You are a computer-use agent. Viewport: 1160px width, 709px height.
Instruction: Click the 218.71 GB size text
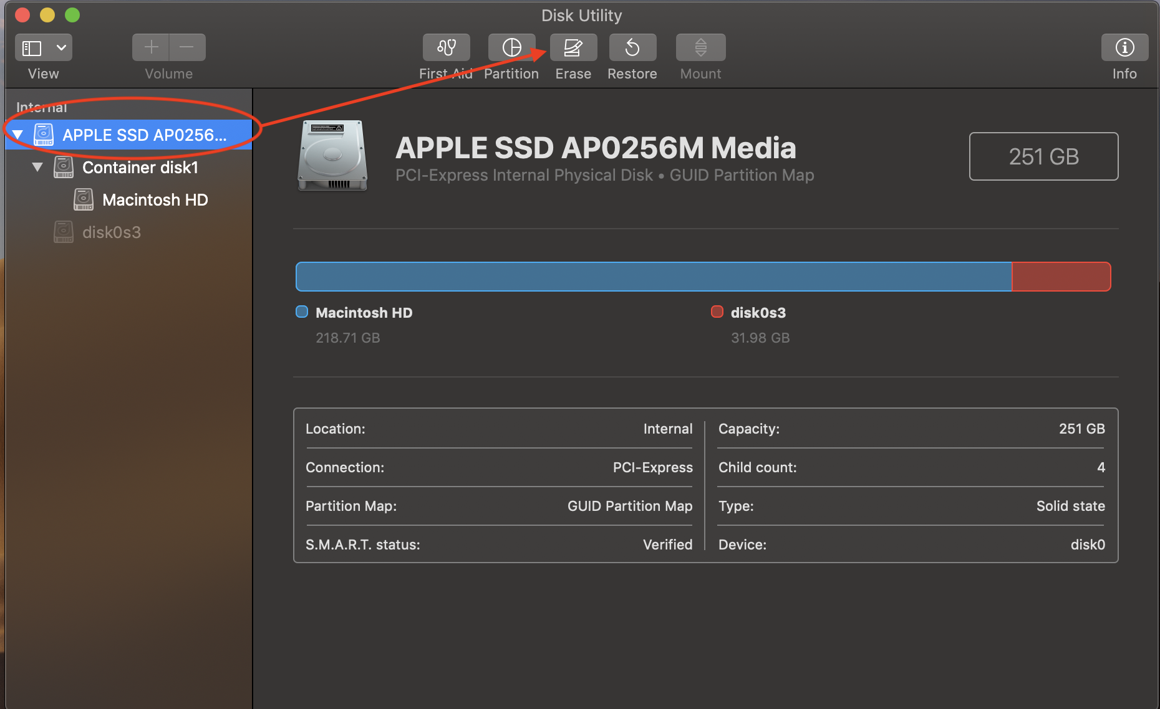(x=348, y=338)
